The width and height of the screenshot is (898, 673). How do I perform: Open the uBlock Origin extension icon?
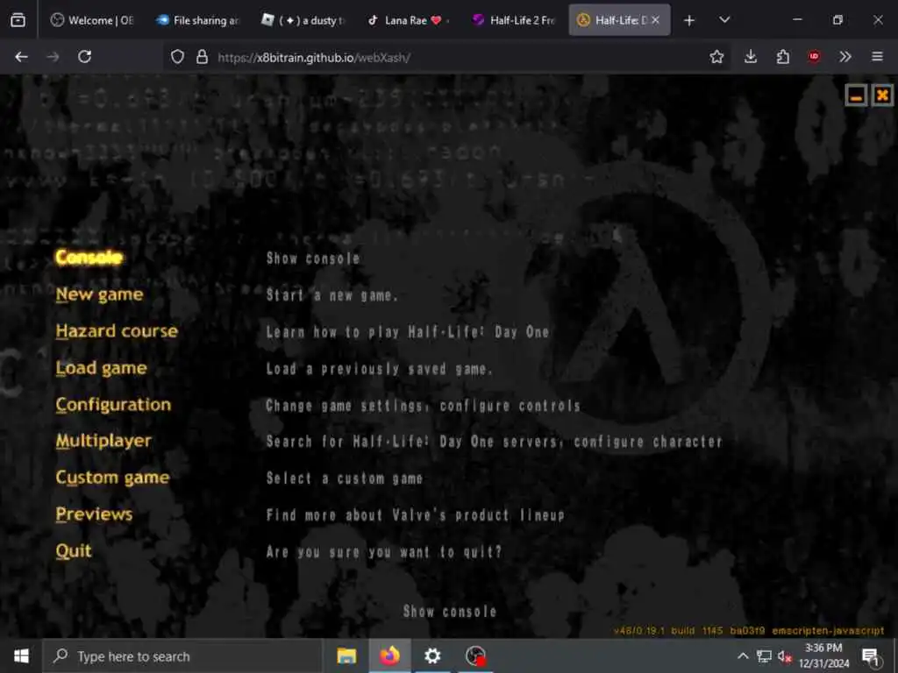[814, 57]
